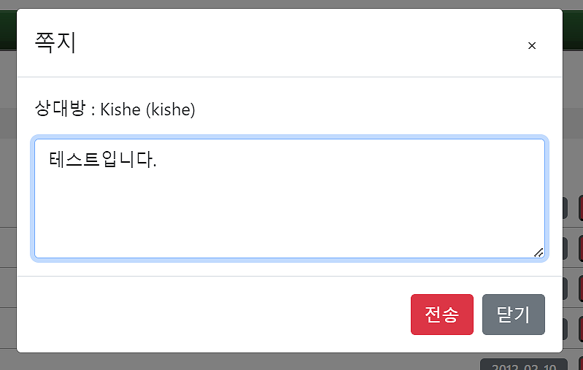This screenshot has height=370, width=583.
Task: Click the 쪽지 dialog title
Action: click(55, 43)
